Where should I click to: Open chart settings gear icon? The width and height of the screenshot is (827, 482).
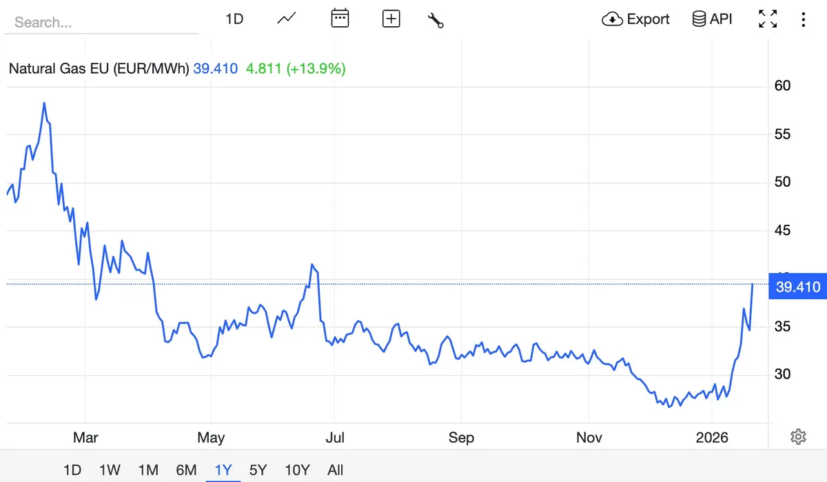(x=798, y=436)
